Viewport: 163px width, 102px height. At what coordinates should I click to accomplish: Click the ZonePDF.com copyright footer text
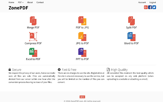[82, 101]
